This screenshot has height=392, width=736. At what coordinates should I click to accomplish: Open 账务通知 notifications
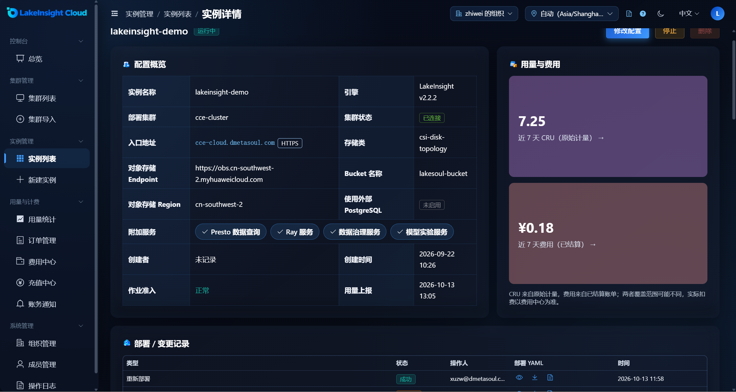click(47, 304)
